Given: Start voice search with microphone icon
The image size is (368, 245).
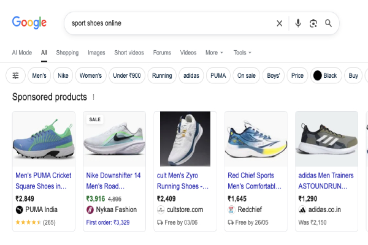Looking at the screenshot, I should tap(298, 23).
